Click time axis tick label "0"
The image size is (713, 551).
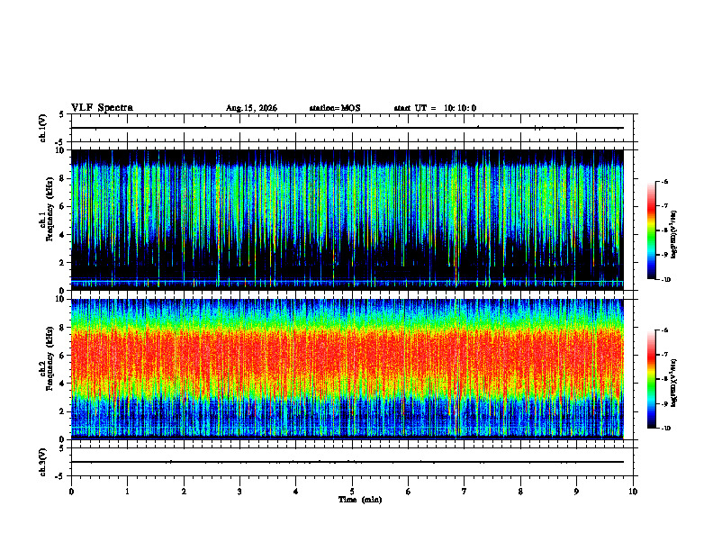point(71,492)
